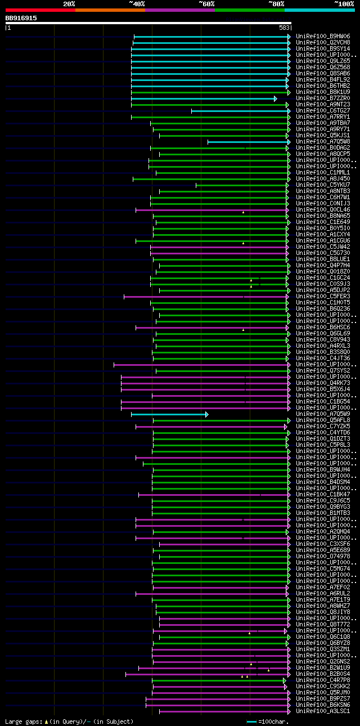
Task: Select the UniRef100_A9TBA7 label
Action: tap(322, 123)
